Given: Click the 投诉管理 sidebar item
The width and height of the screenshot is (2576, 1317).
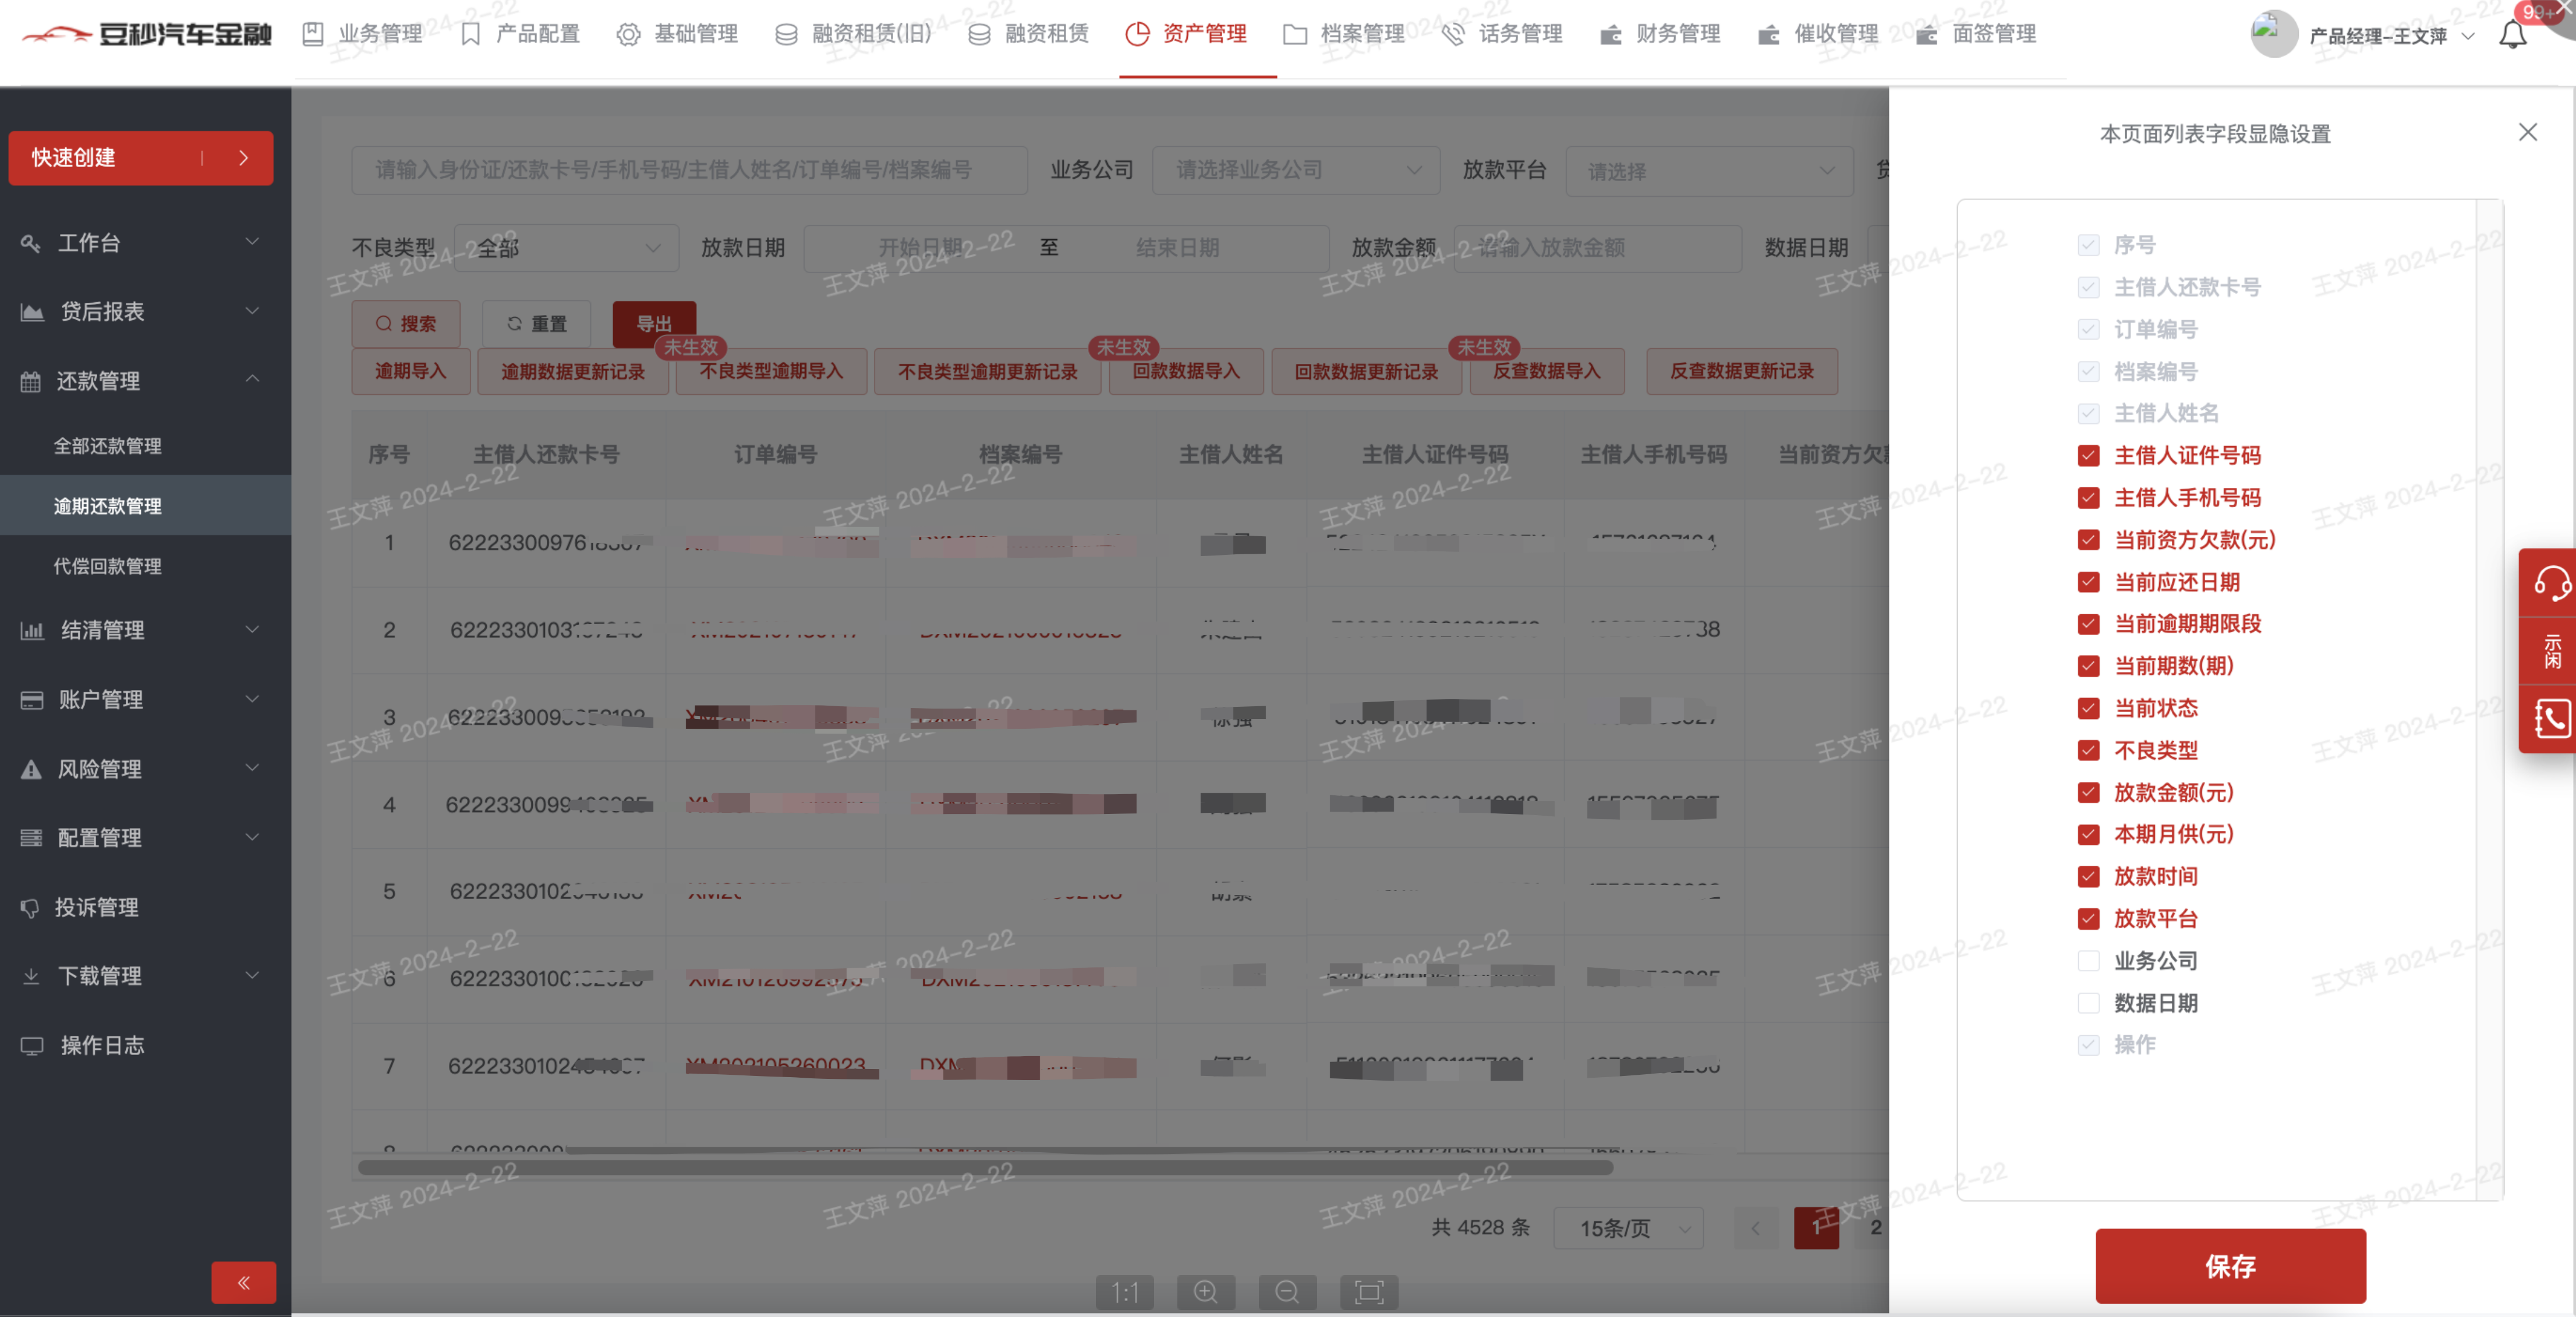Looking at the screenshot, I should [97, 907].
